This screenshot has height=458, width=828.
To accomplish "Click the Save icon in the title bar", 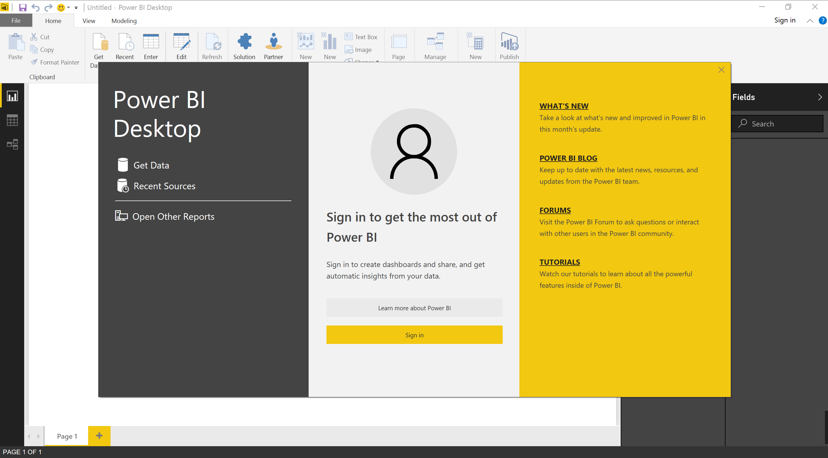I will [x=22, y=7].
